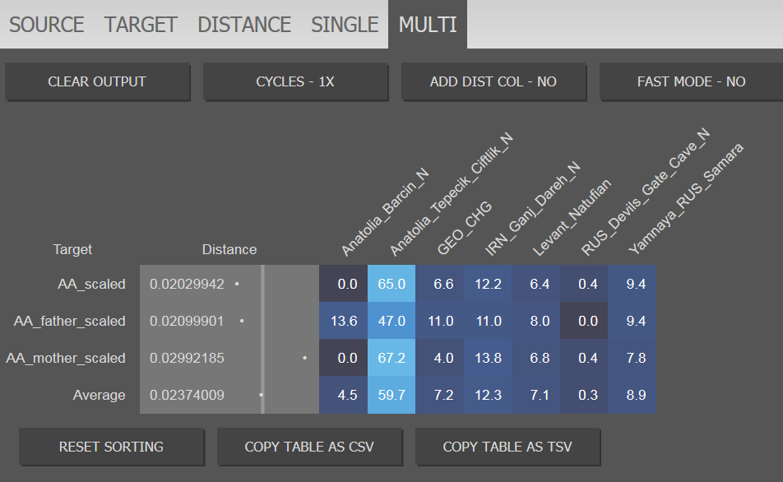
Task: Switch to the SOURCE tab
Action: (46, 25)
